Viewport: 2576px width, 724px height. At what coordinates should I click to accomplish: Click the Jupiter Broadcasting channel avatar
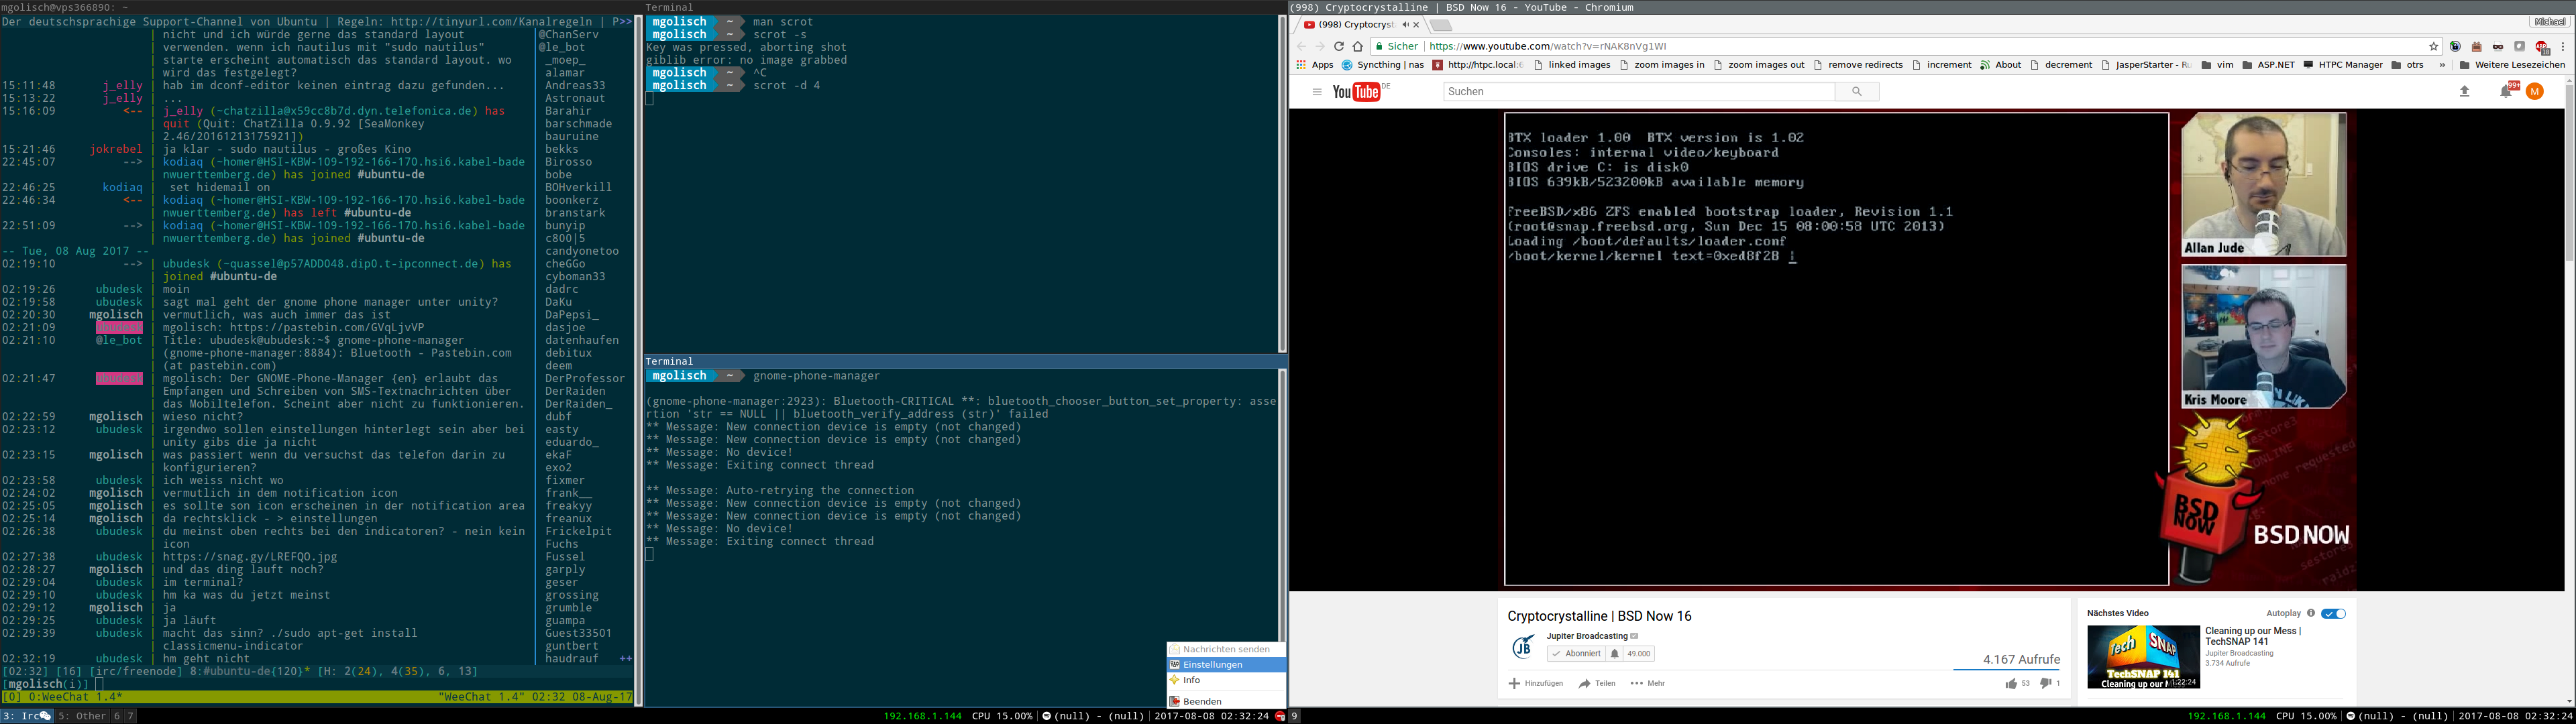1523,648
